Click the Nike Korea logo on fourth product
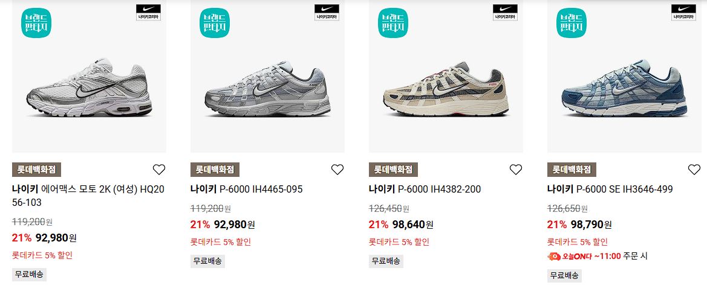The width and height of the screenshot is (707, 291). pyautogui.click(x=683, y=12)
